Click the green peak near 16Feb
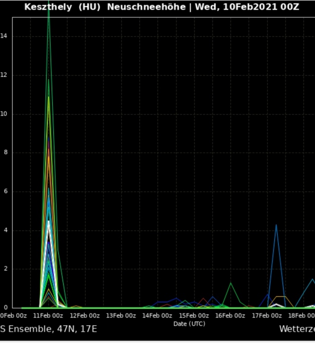 click(x=231, y=283)
